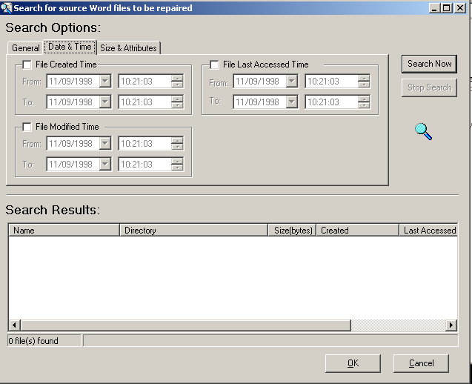
Task: Sort results by Size(bytes) column header
Action: [x=292, y=231]
